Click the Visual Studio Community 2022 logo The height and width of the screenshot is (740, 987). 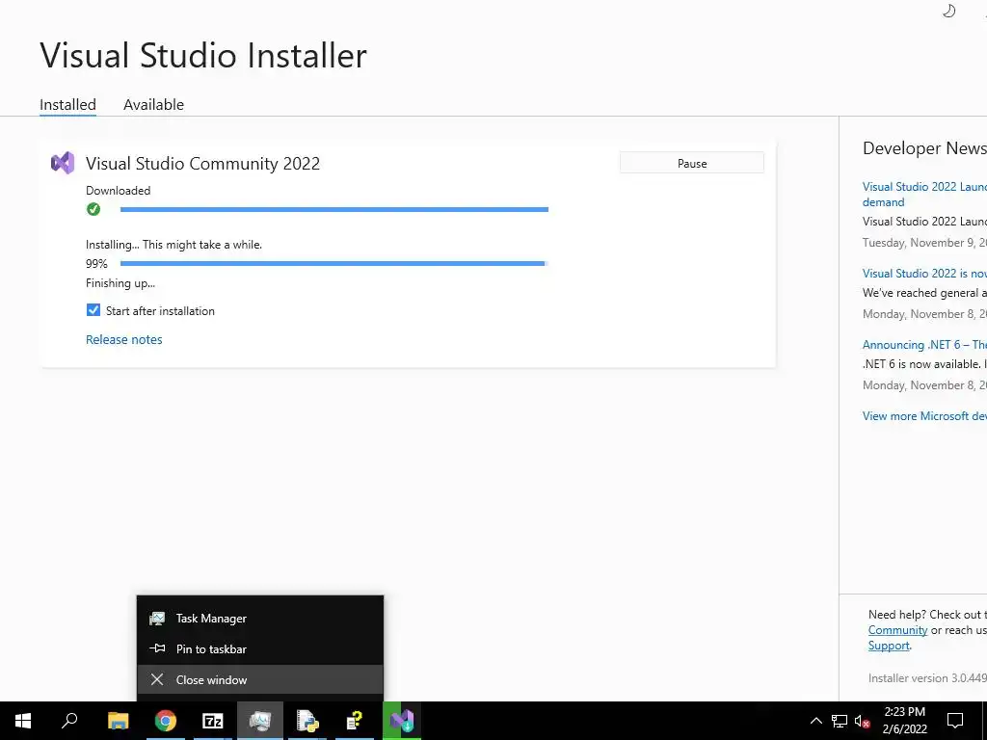coord(63,164)
